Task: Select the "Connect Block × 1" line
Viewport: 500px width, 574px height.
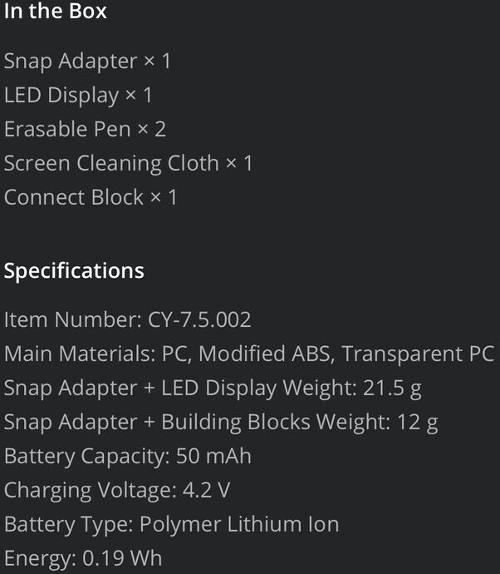Action: click(x=91, y=197)
